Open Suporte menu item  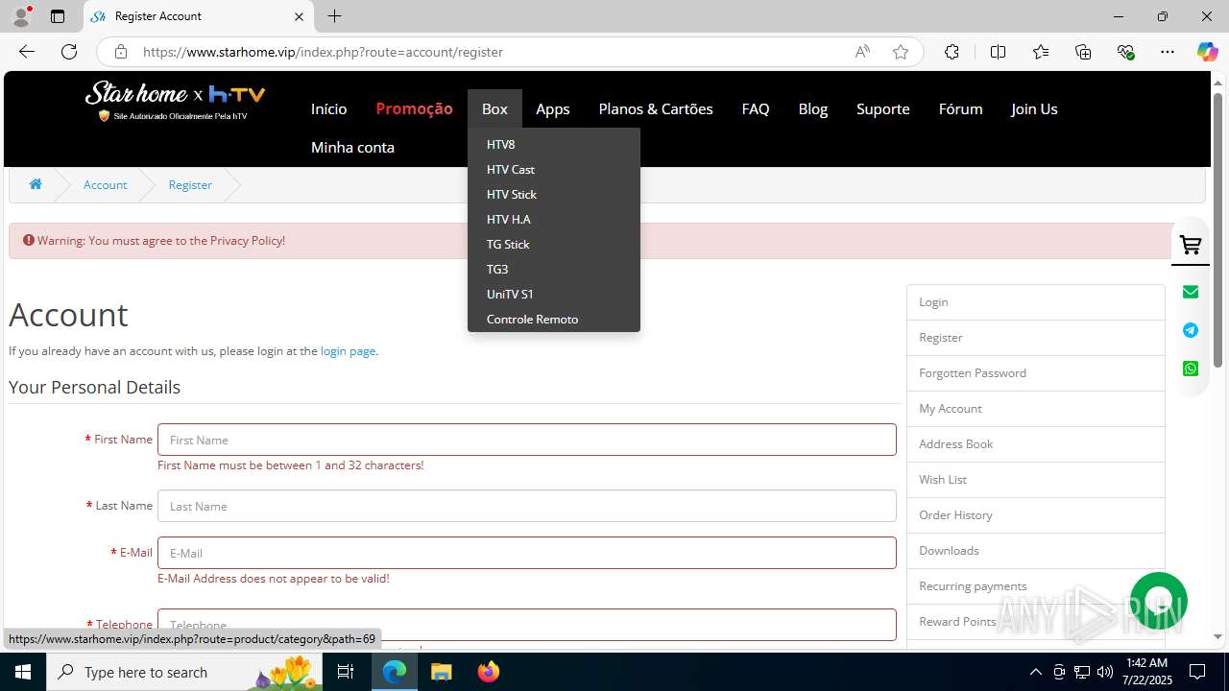tap(883, 108)
